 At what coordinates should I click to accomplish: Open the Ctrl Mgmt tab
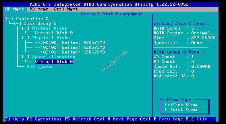pyautogui.click(x=66, y=9)
